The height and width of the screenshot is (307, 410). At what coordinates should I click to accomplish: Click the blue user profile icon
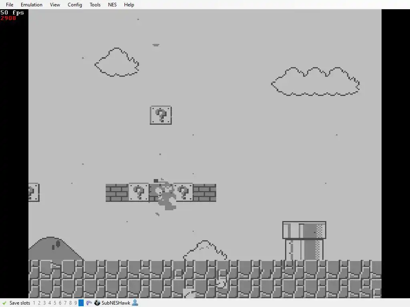pyautogui.click(x=135, y=303)
